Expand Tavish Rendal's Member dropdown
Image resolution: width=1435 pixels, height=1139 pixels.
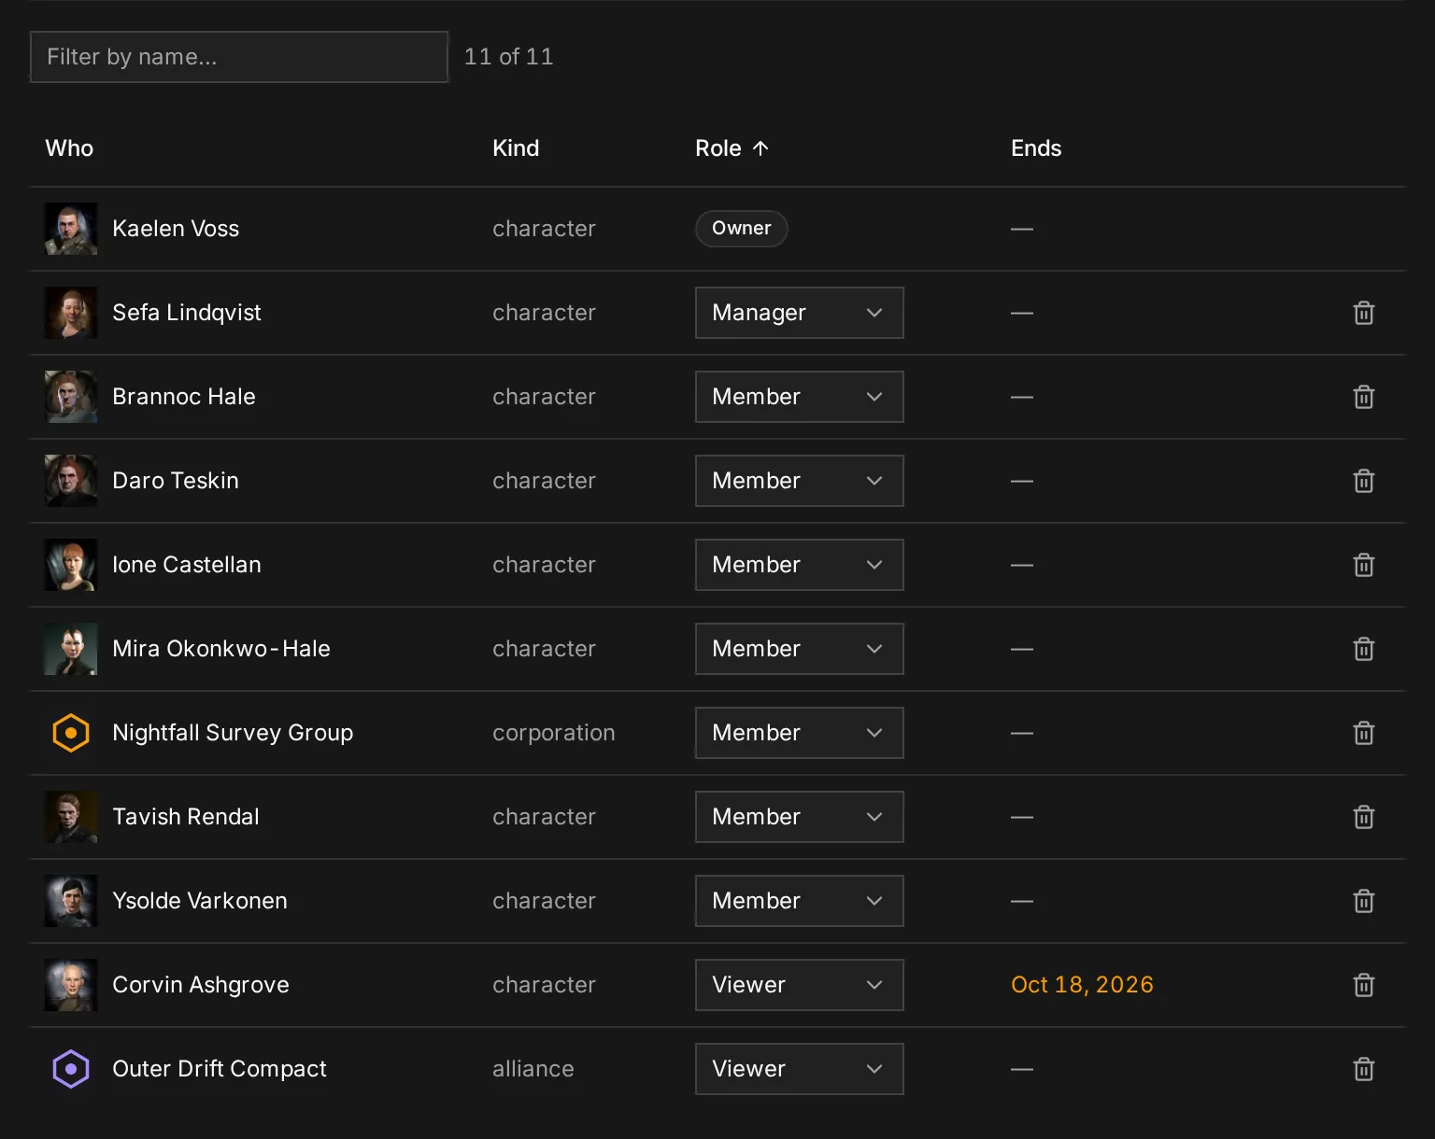pyautogui.click(x=799, y=817)
